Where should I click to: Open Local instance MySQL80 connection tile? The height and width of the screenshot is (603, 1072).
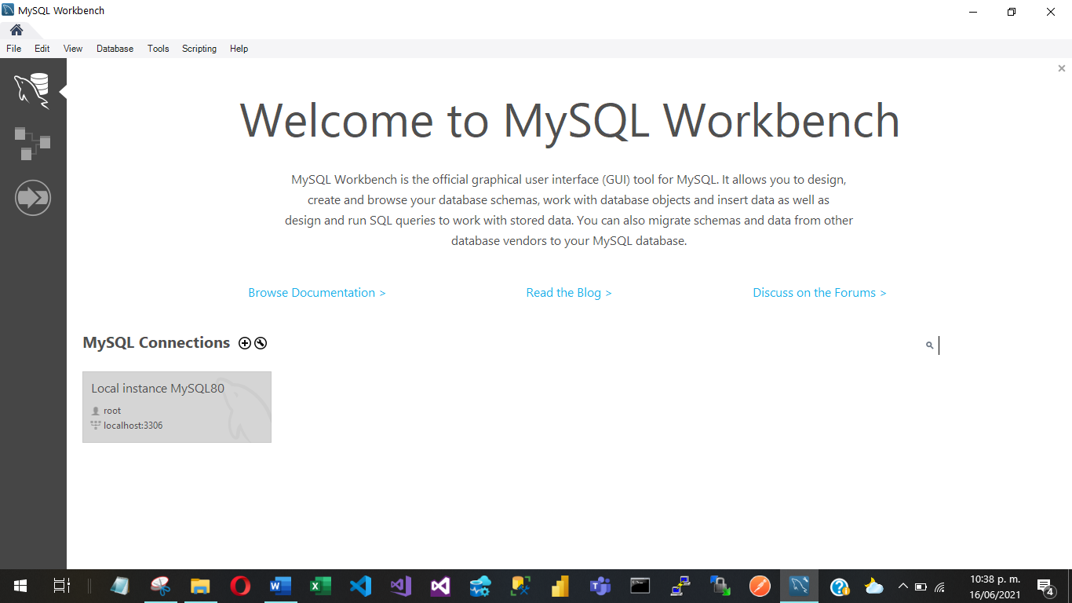[x=177, y=407]
